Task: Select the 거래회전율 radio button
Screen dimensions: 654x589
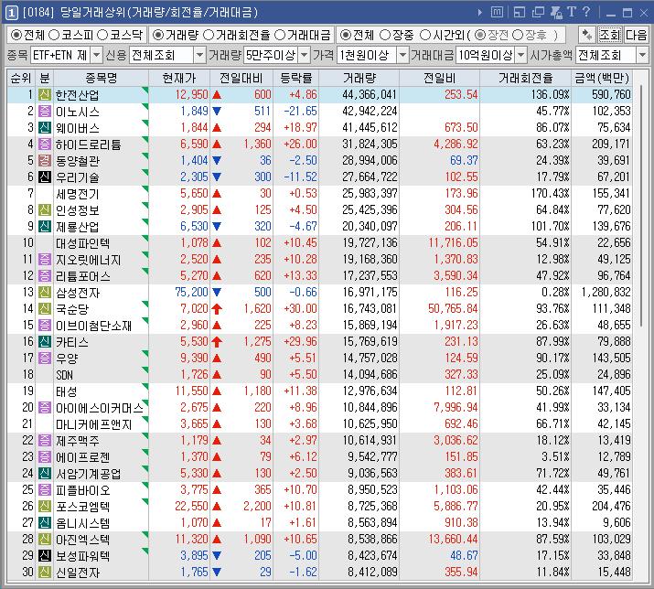Action: (209, 35)
